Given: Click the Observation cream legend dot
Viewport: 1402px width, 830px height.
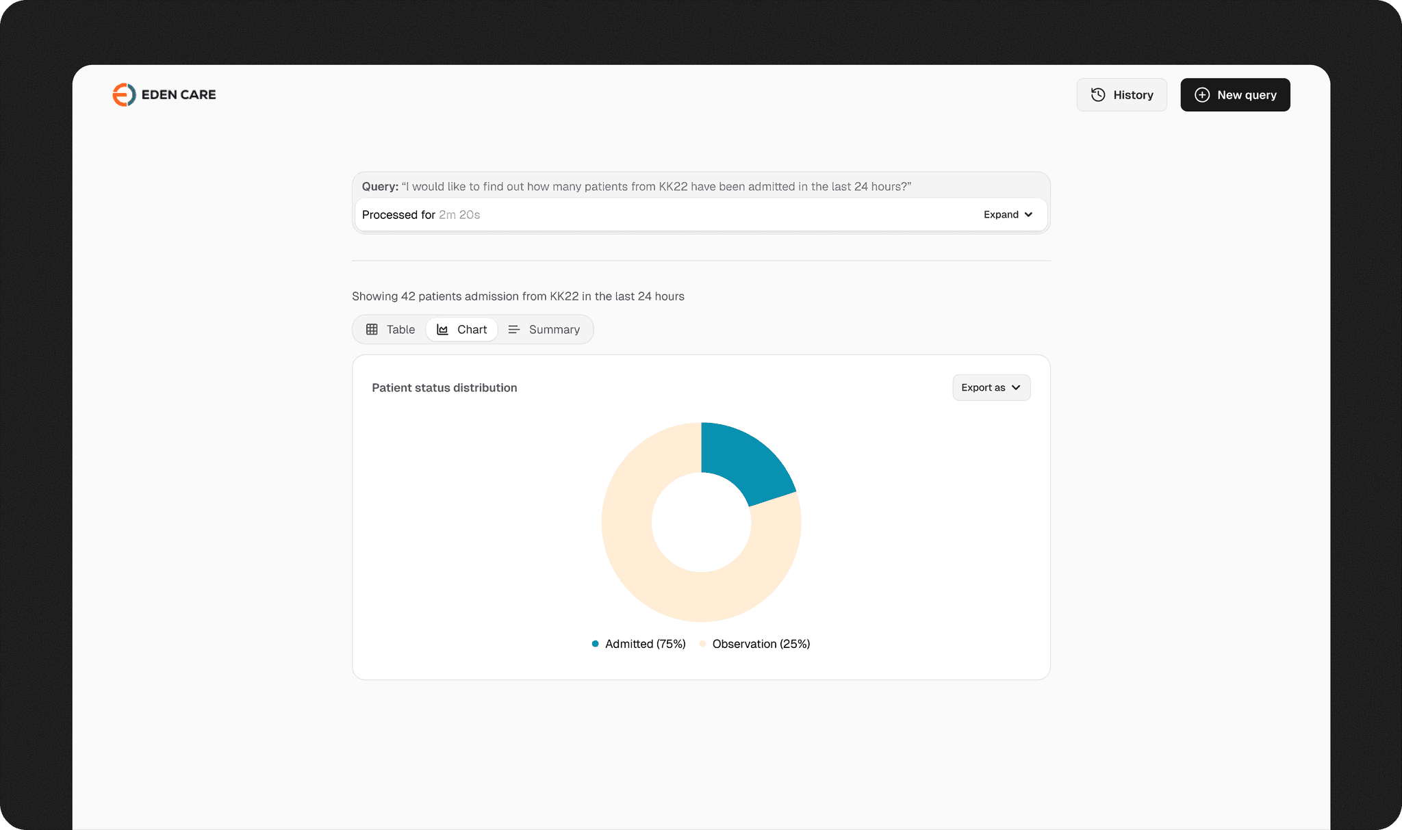Looking at the screenshot, I should pos(702,644).
